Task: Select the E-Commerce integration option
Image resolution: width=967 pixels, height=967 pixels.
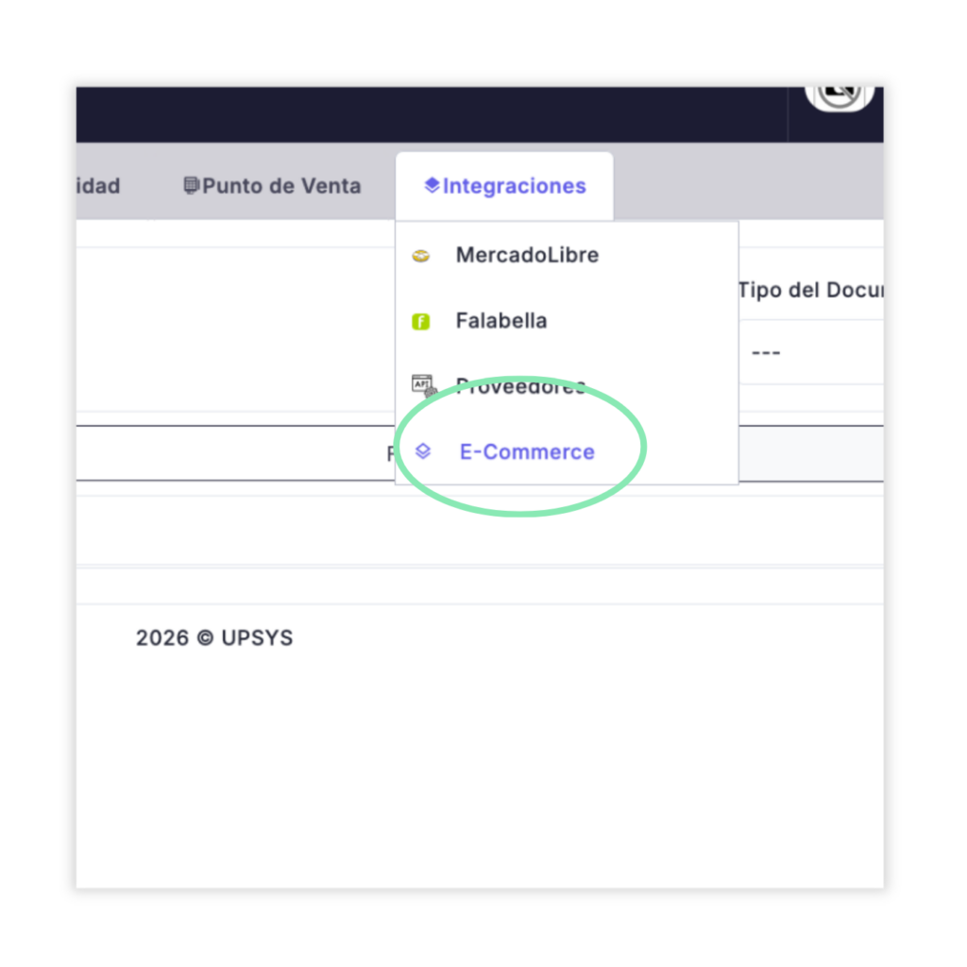Action: click(527, 451)
